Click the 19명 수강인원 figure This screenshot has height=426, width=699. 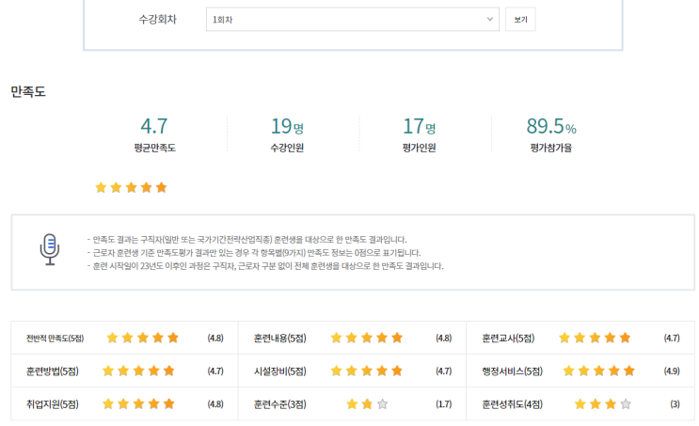[x=286, y=127]
